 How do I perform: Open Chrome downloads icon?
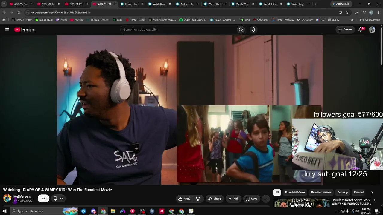[x=357, y=13]
